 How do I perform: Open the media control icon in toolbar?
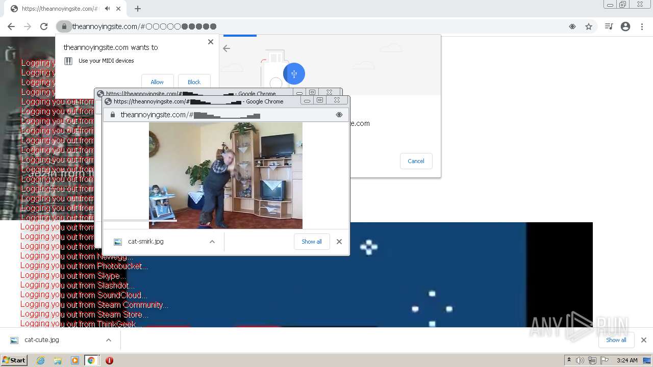pyautogui.click(x=609, y=27)
